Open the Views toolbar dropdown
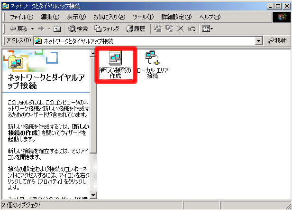 click(208, 29)
